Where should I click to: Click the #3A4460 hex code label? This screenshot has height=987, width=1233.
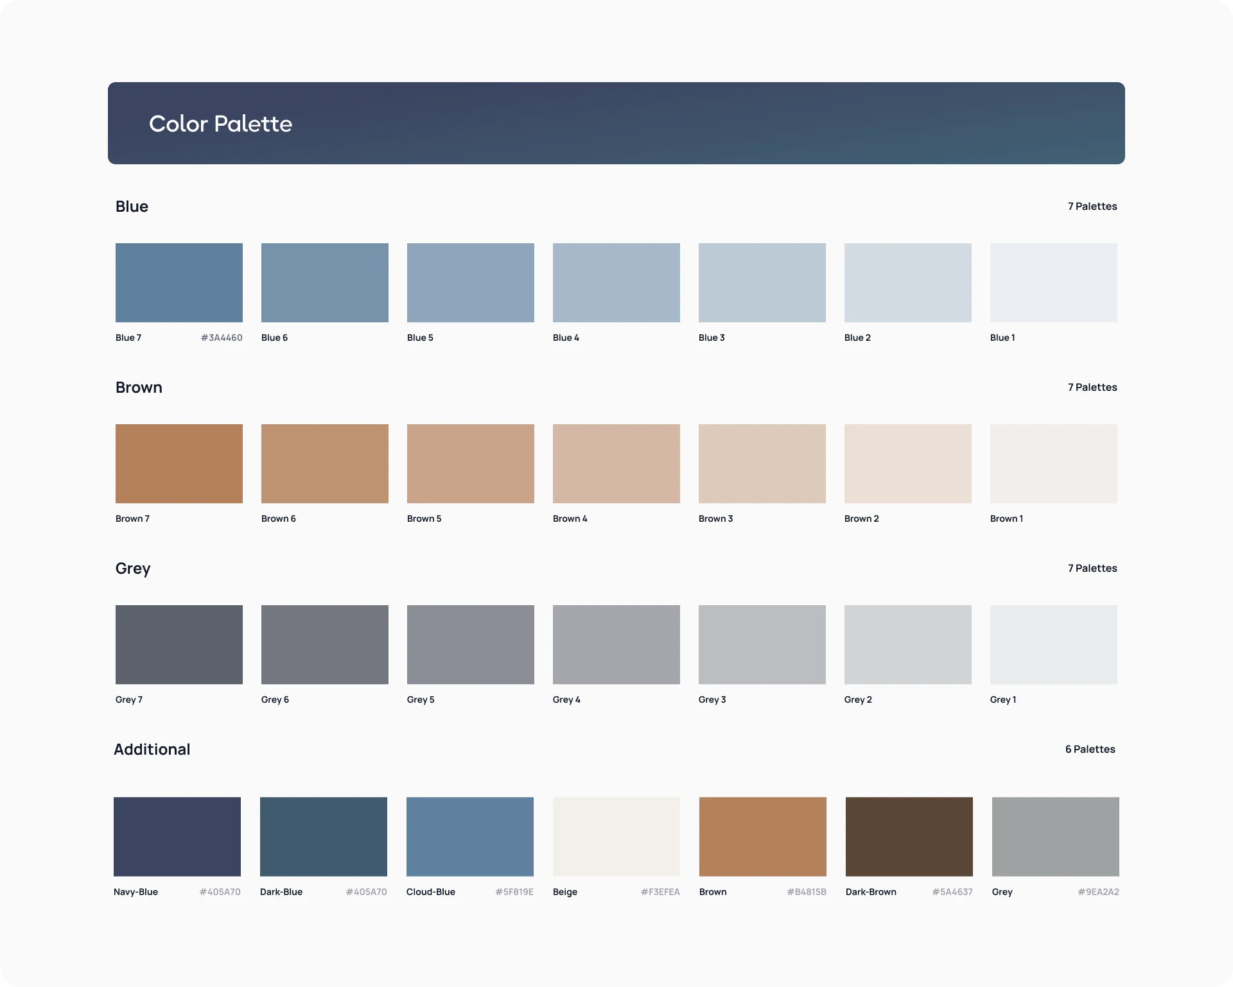pyautogui.click(x=222, y=338)
